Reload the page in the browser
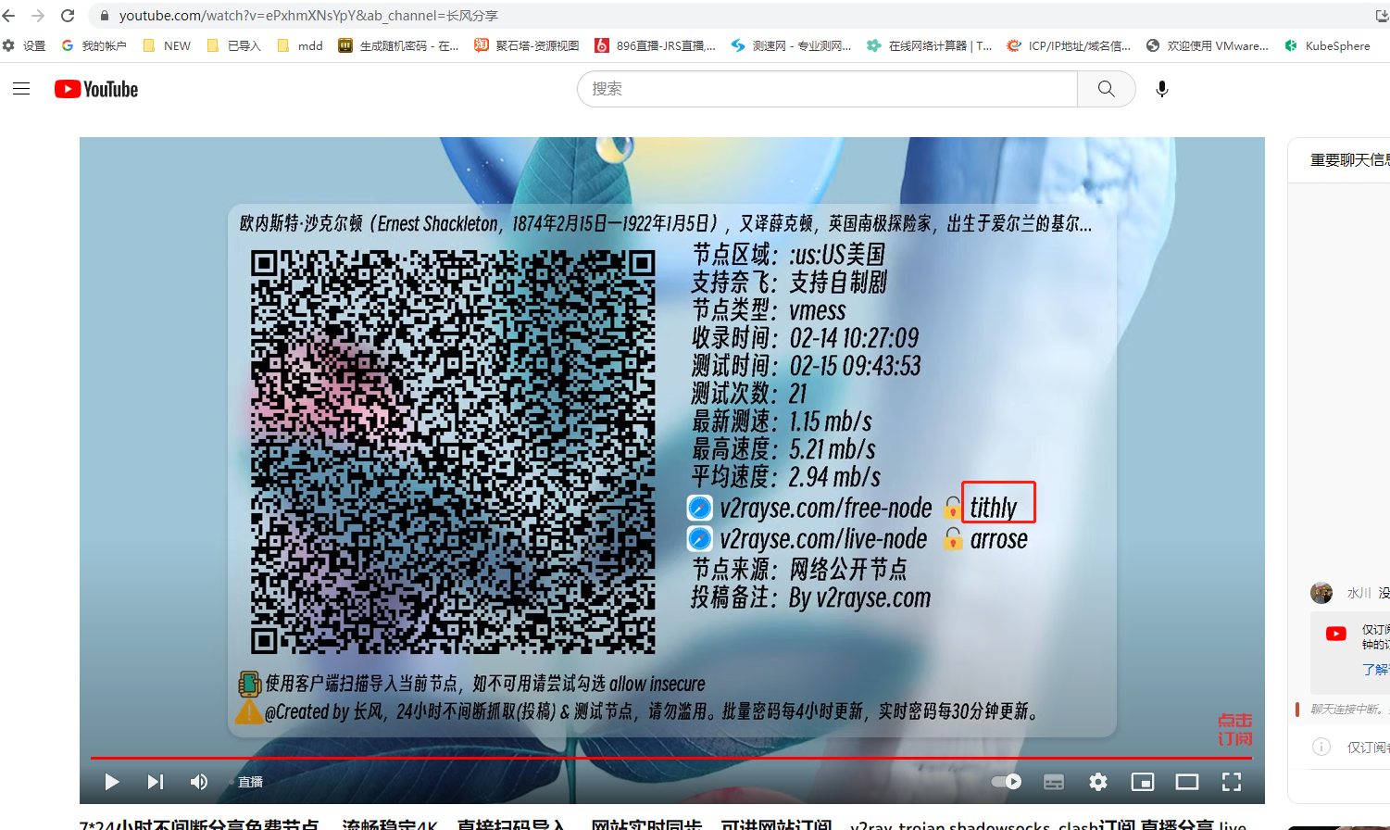Viewport: 1390px width, 830px height. pyautogui.click(x=68, y=16)
